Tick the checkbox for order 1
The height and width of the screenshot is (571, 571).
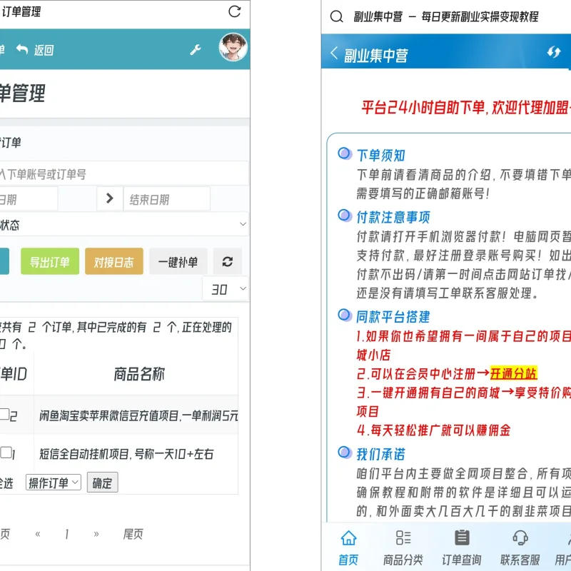(x=6, y=453)
